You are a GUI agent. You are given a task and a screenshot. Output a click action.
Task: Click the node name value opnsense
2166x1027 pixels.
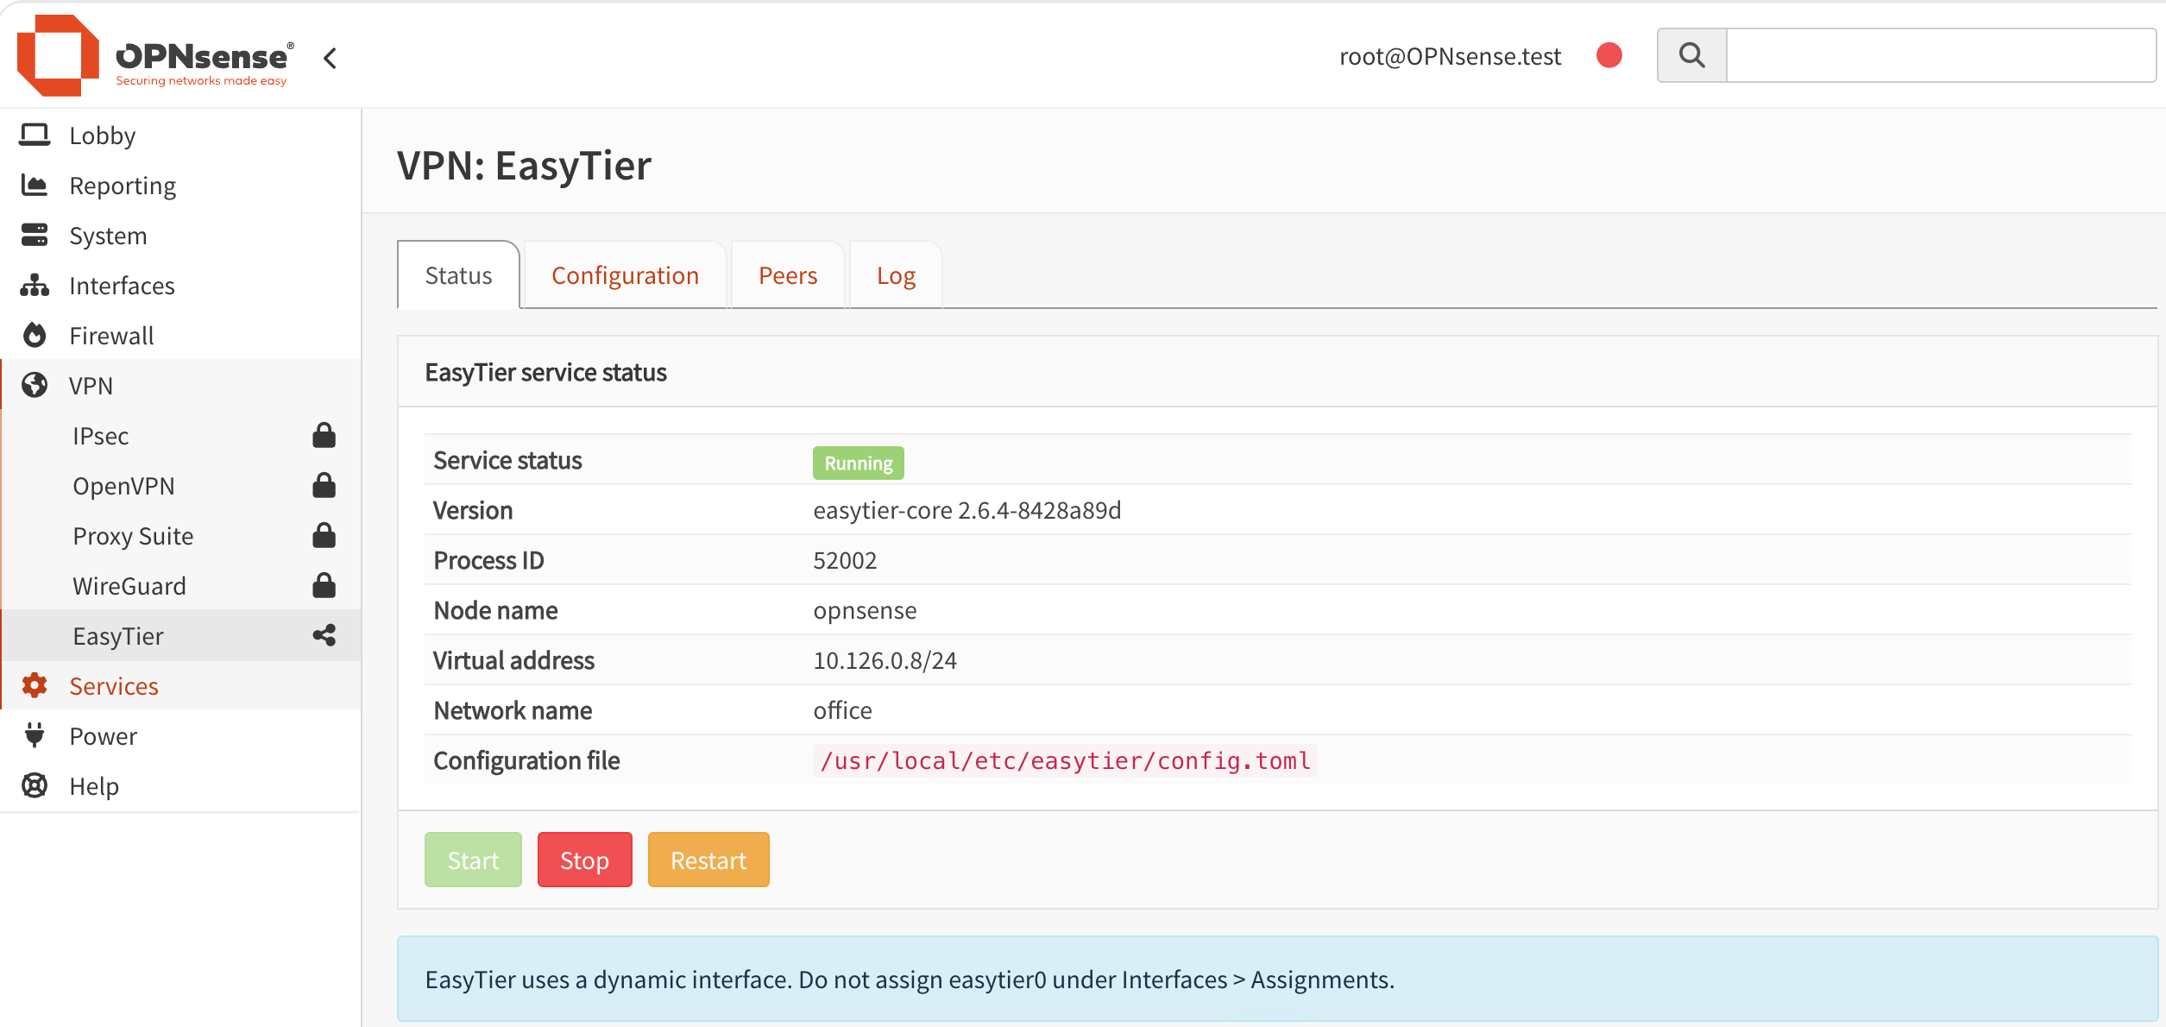coord(865,611)
